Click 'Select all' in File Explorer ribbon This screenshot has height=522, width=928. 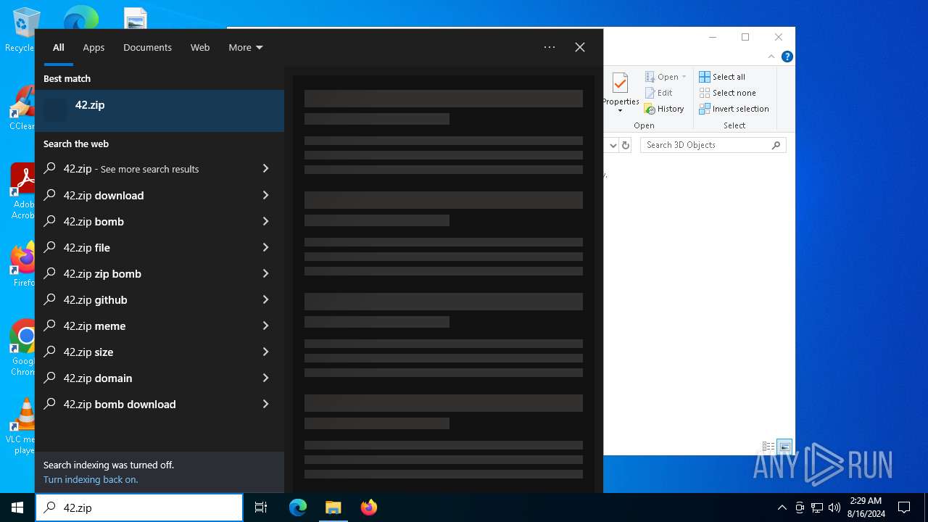tap(722, 77)
